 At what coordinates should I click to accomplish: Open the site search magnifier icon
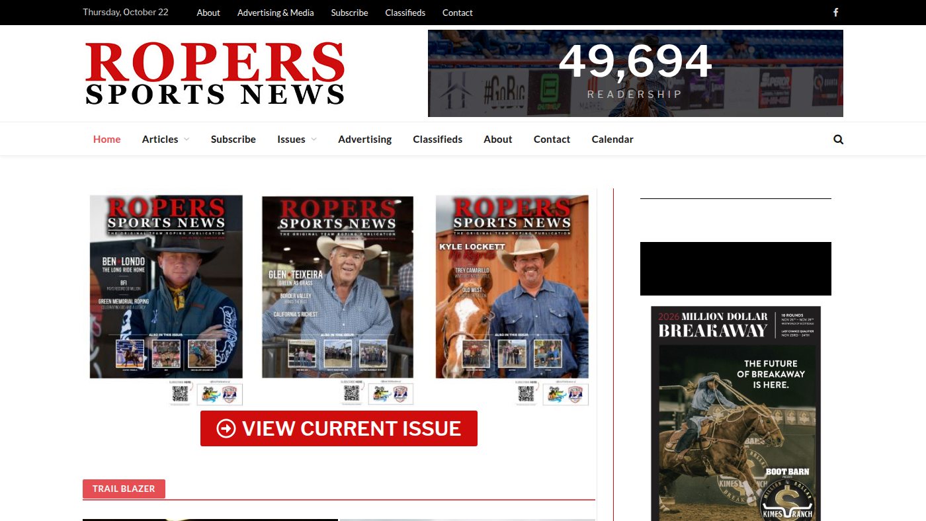pos(839,140)
